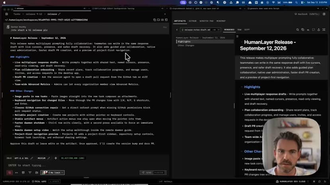This screenshot has height=185, width=330.
Task: Click the hotkeys hint in status bar
Action: pos(166,182)
